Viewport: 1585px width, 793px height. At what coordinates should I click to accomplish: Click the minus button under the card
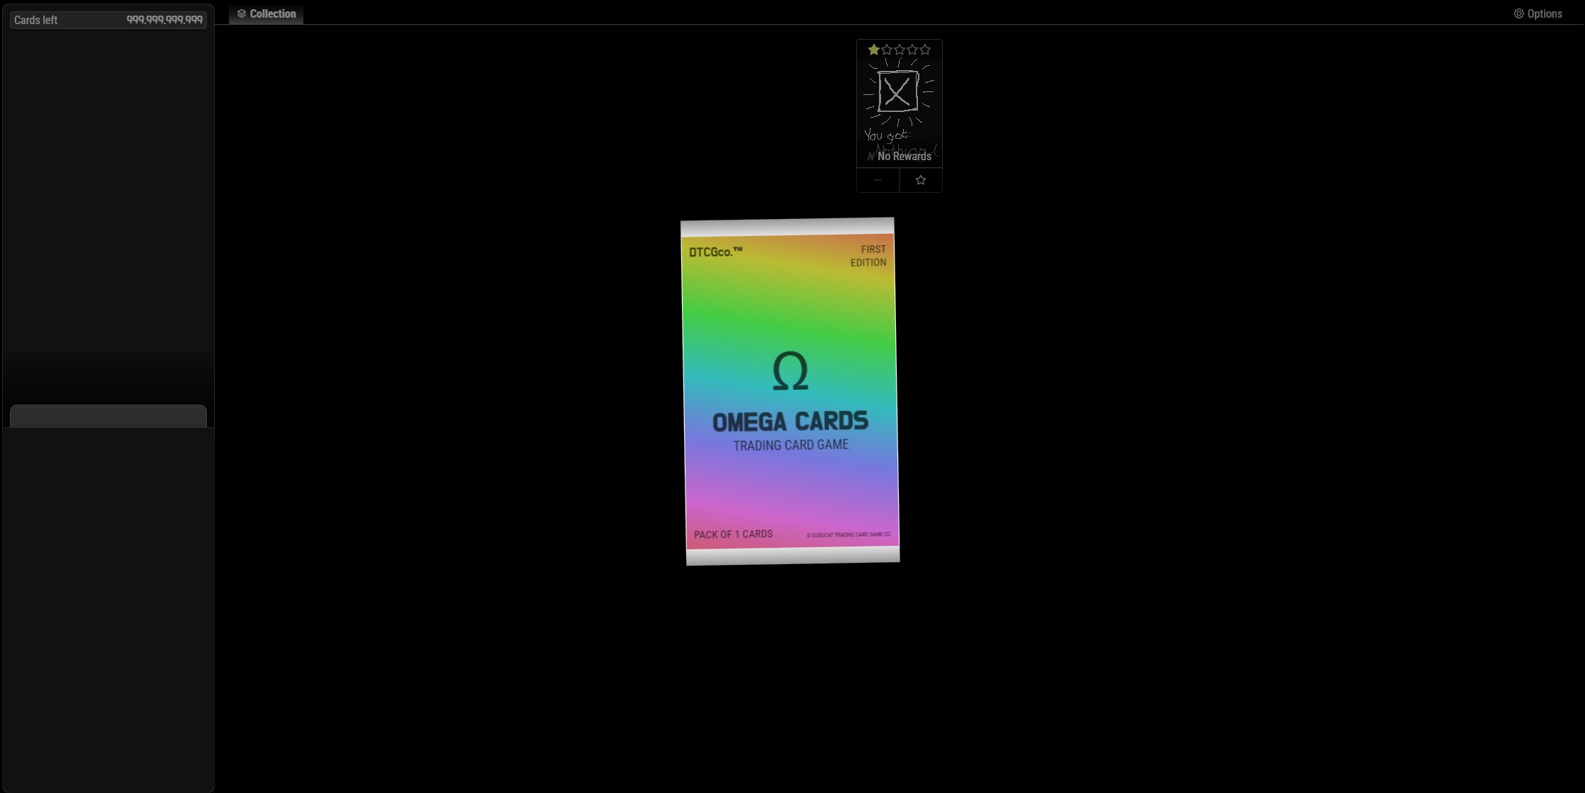point(878,180)
